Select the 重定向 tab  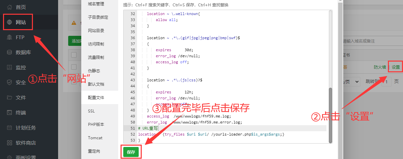94,151
